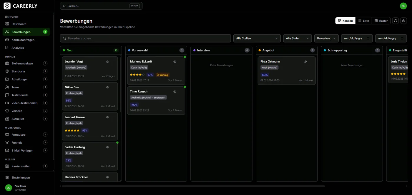Open Timo Rausch application card
Screen dimensions: 412x195
156,100
